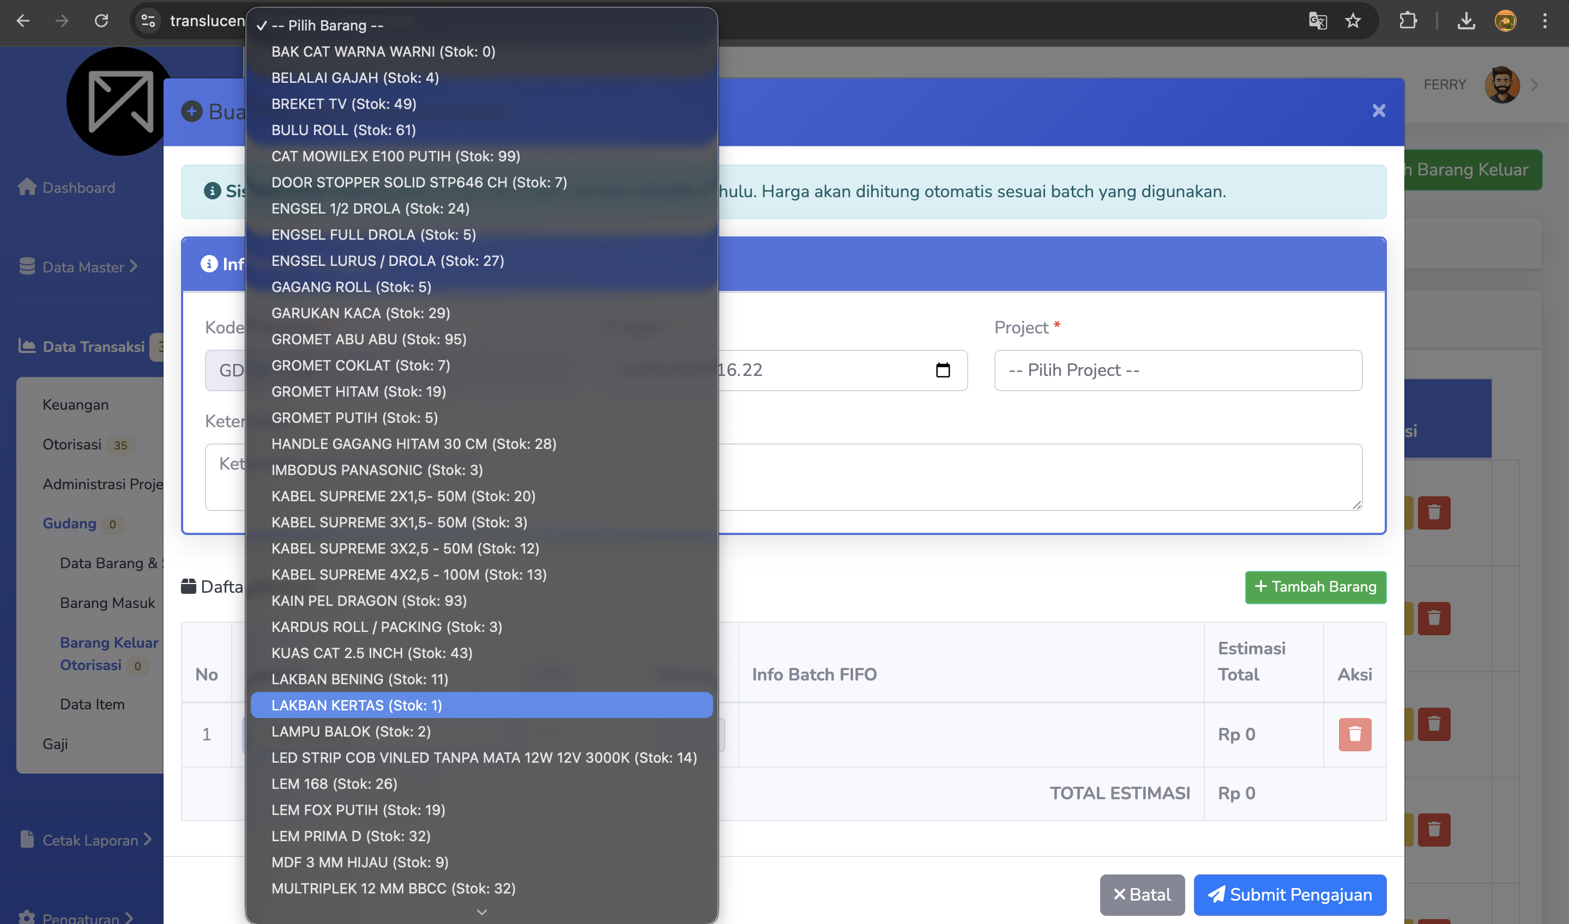Open the Pilih Project dropdown
The image size is (1569, 924).
coord(1177,370)
